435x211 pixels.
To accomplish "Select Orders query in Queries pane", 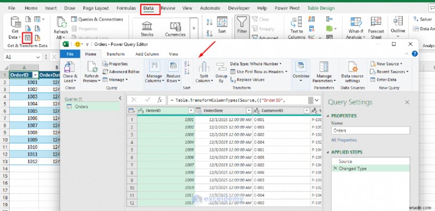I will pyautogui.click(x=92, y=107).
